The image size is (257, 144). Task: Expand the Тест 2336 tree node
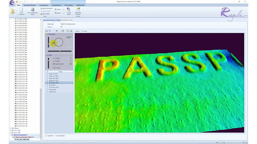pos(11,130)
